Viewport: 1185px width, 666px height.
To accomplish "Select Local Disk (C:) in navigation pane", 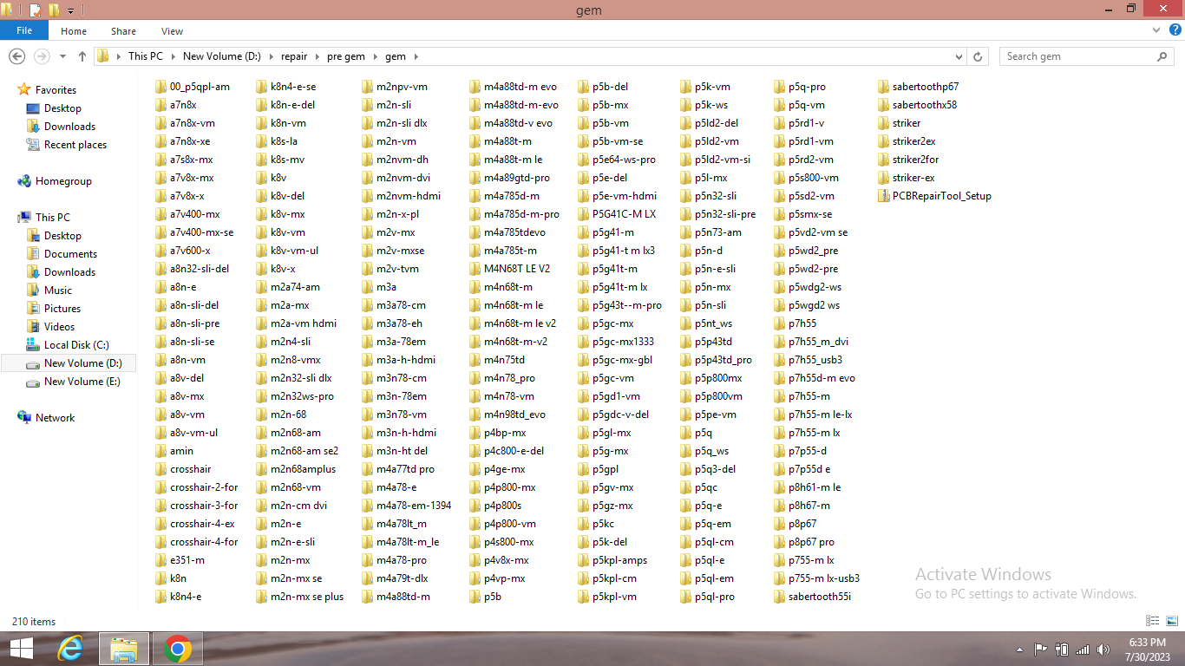I will [x=76, y=345].
